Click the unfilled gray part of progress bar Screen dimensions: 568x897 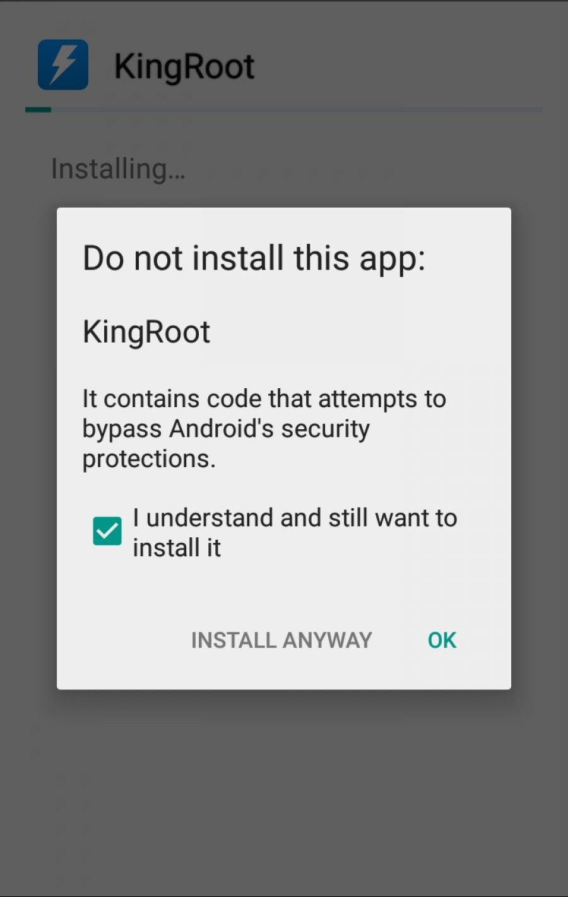[x=297, y=110]
